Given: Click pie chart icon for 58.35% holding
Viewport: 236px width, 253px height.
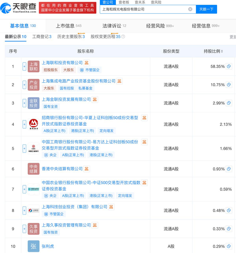Looking at the screenshot, I should (x=229, y=67).
